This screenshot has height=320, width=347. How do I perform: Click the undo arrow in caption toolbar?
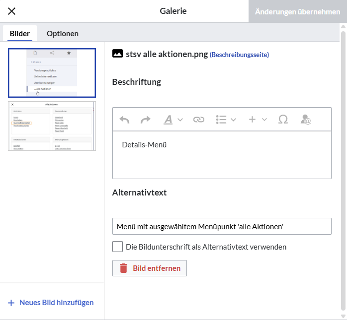(x=125, y=120)
